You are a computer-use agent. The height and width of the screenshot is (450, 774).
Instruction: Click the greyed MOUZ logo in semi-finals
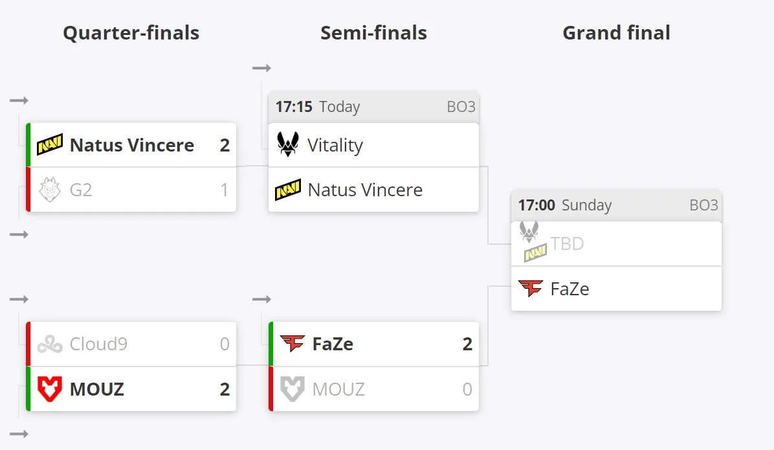tap(293, 388)
